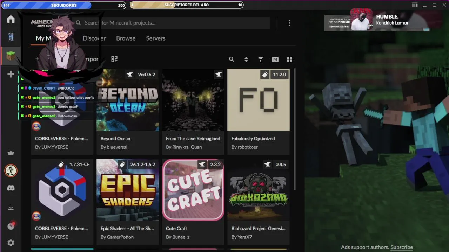The height and width of the screenshot is (252, 449).
Task: Click the SUSCRIPTORES DEL AÑO progress bar
Action: click(187, 5)
